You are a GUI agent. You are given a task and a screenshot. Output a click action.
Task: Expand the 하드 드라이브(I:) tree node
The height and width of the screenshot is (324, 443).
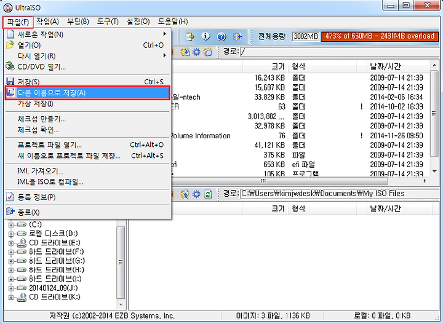point(11,279)
